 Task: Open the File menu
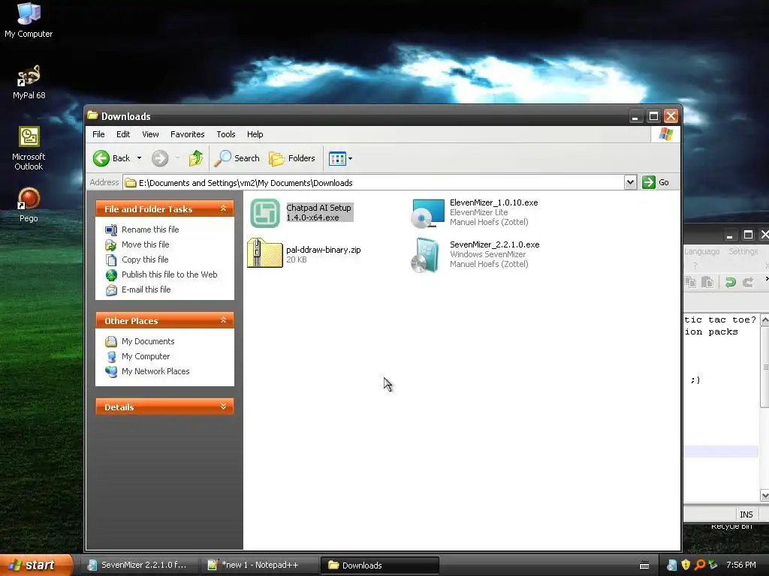click(98, 134)
